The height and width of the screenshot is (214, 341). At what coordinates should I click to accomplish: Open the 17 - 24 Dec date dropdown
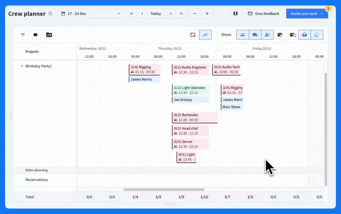[91, 14]
